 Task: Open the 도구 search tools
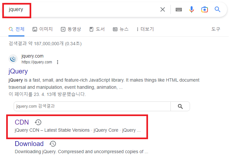(216, 29)
